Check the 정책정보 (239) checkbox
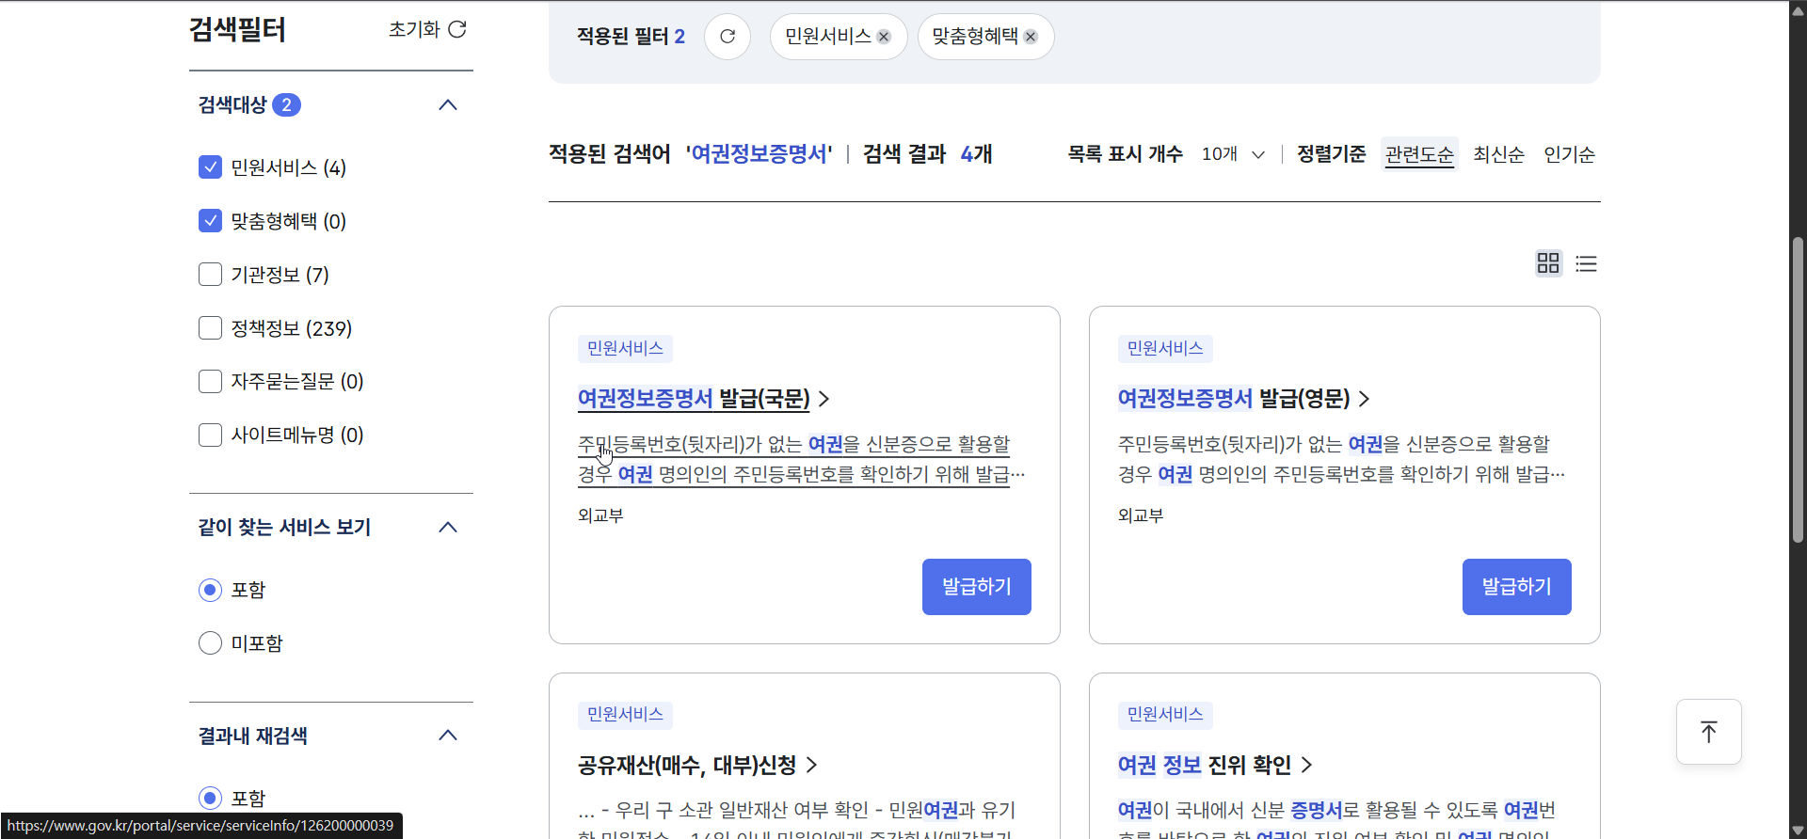The image size is (1807, 839). pos(211,328)
